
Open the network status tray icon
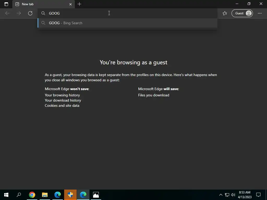click(x=227, y=195)
